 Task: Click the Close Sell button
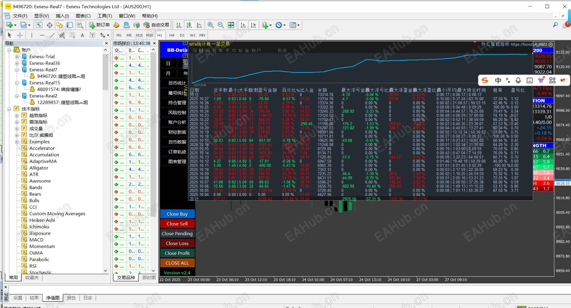point(177,224)
